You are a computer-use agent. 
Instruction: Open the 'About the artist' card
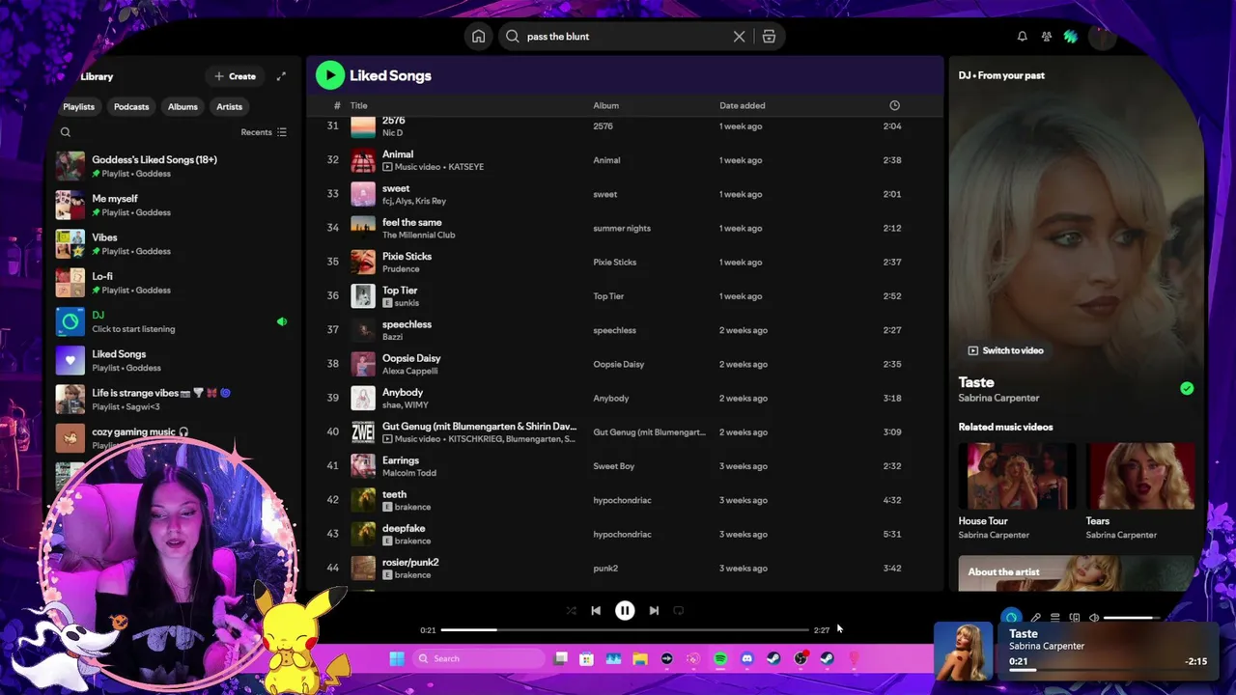tap(1077, 573)
